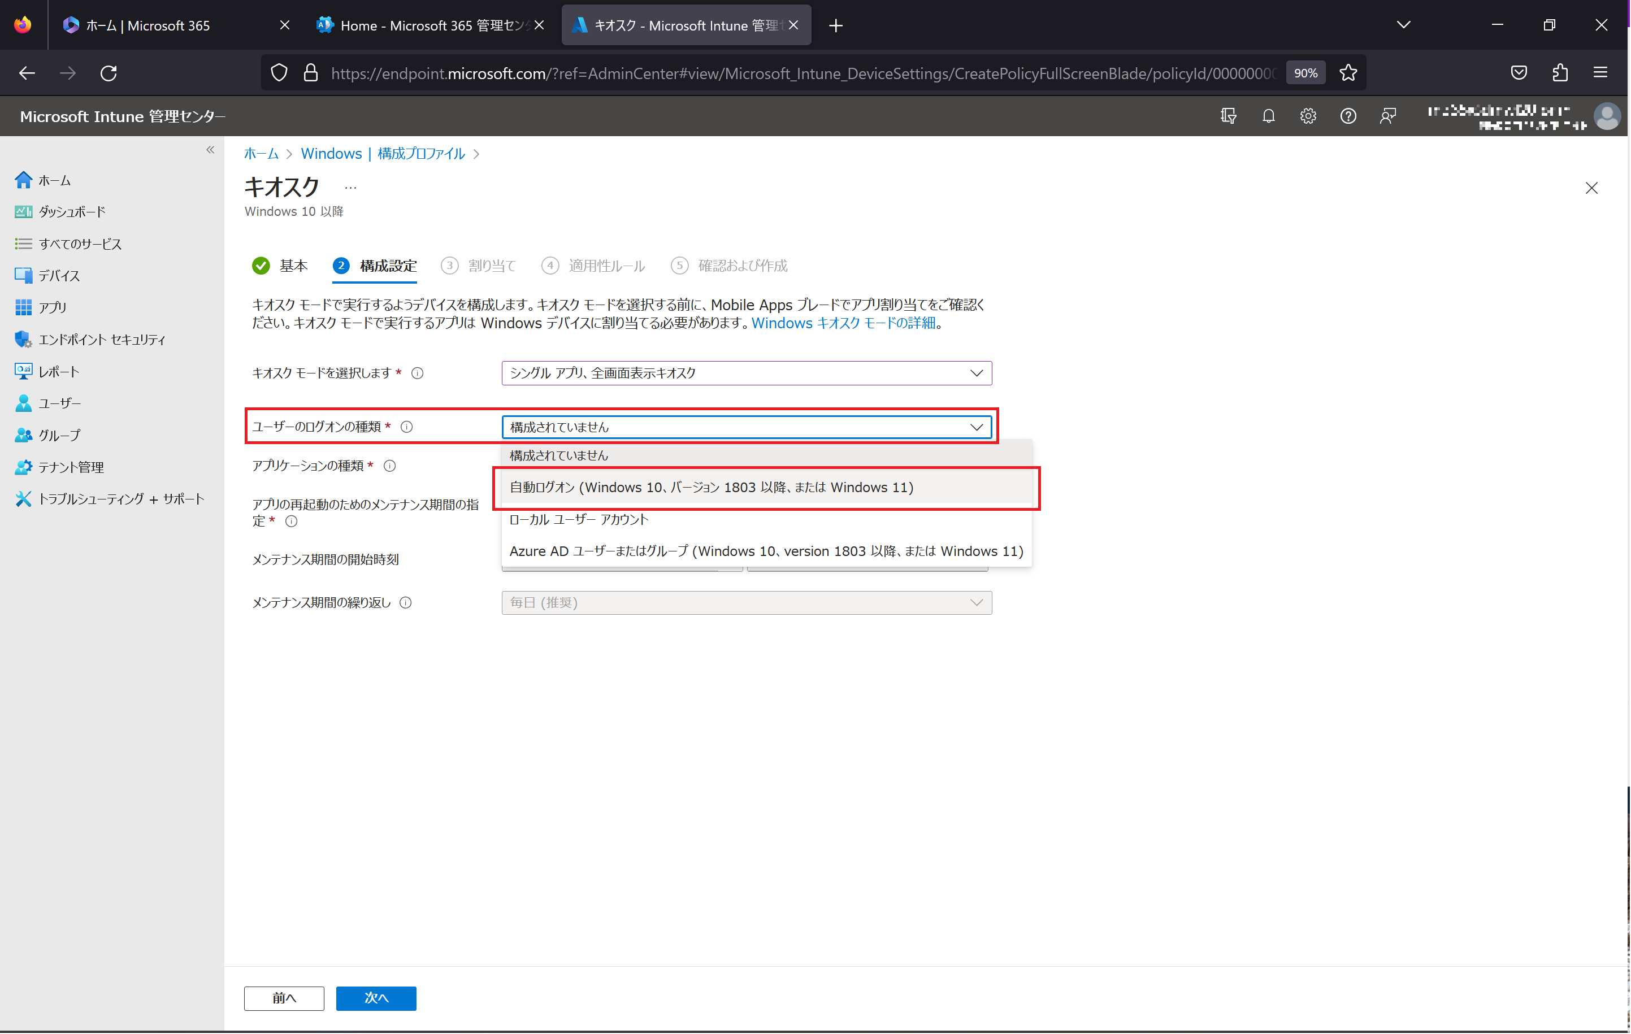This screenshot has width=1631, height=1034.
Task: Switch to the 基本 step
Action: click(280, 266)
